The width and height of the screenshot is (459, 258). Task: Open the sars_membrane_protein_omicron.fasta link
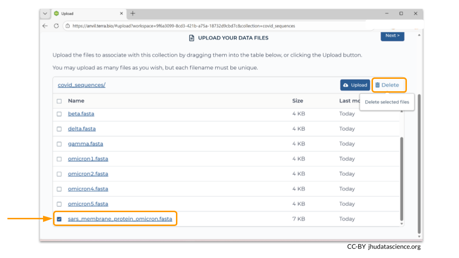click(120, 219)
